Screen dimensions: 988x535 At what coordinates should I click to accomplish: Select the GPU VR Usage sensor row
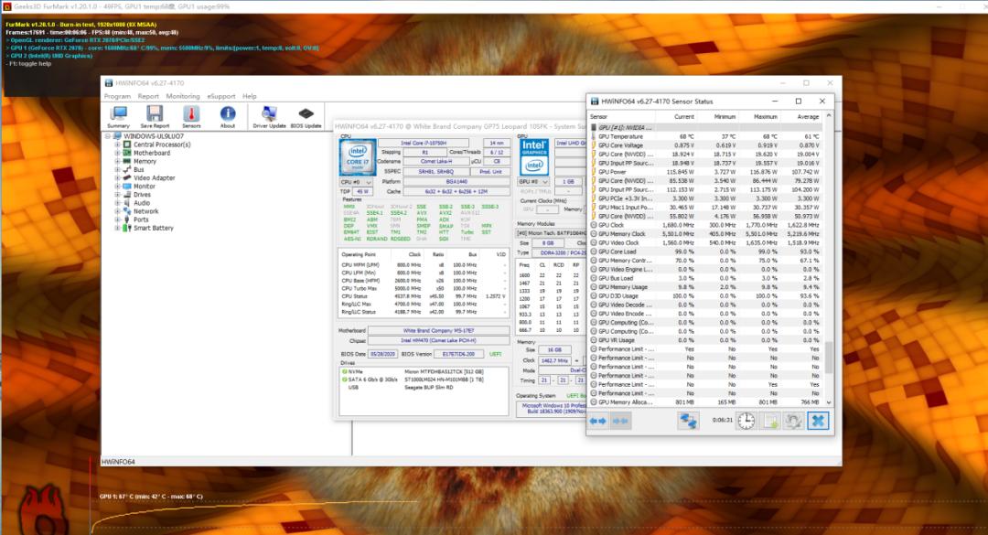pos(706,339)
